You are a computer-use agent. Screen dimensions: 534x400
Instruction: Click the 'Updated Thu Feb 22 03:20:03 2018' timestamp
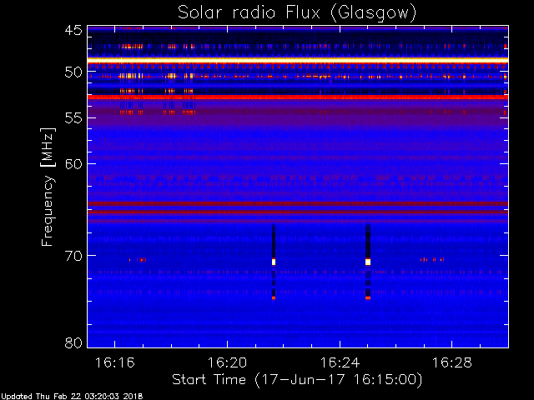(72, 397)
